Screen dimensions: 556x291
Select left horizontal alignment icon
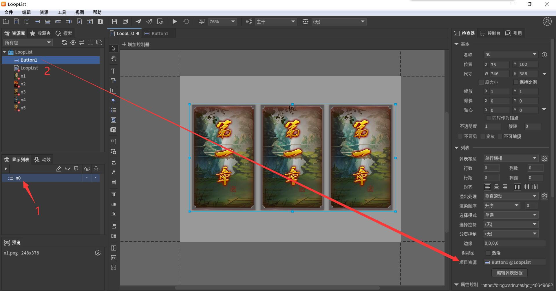click(488, 187)
